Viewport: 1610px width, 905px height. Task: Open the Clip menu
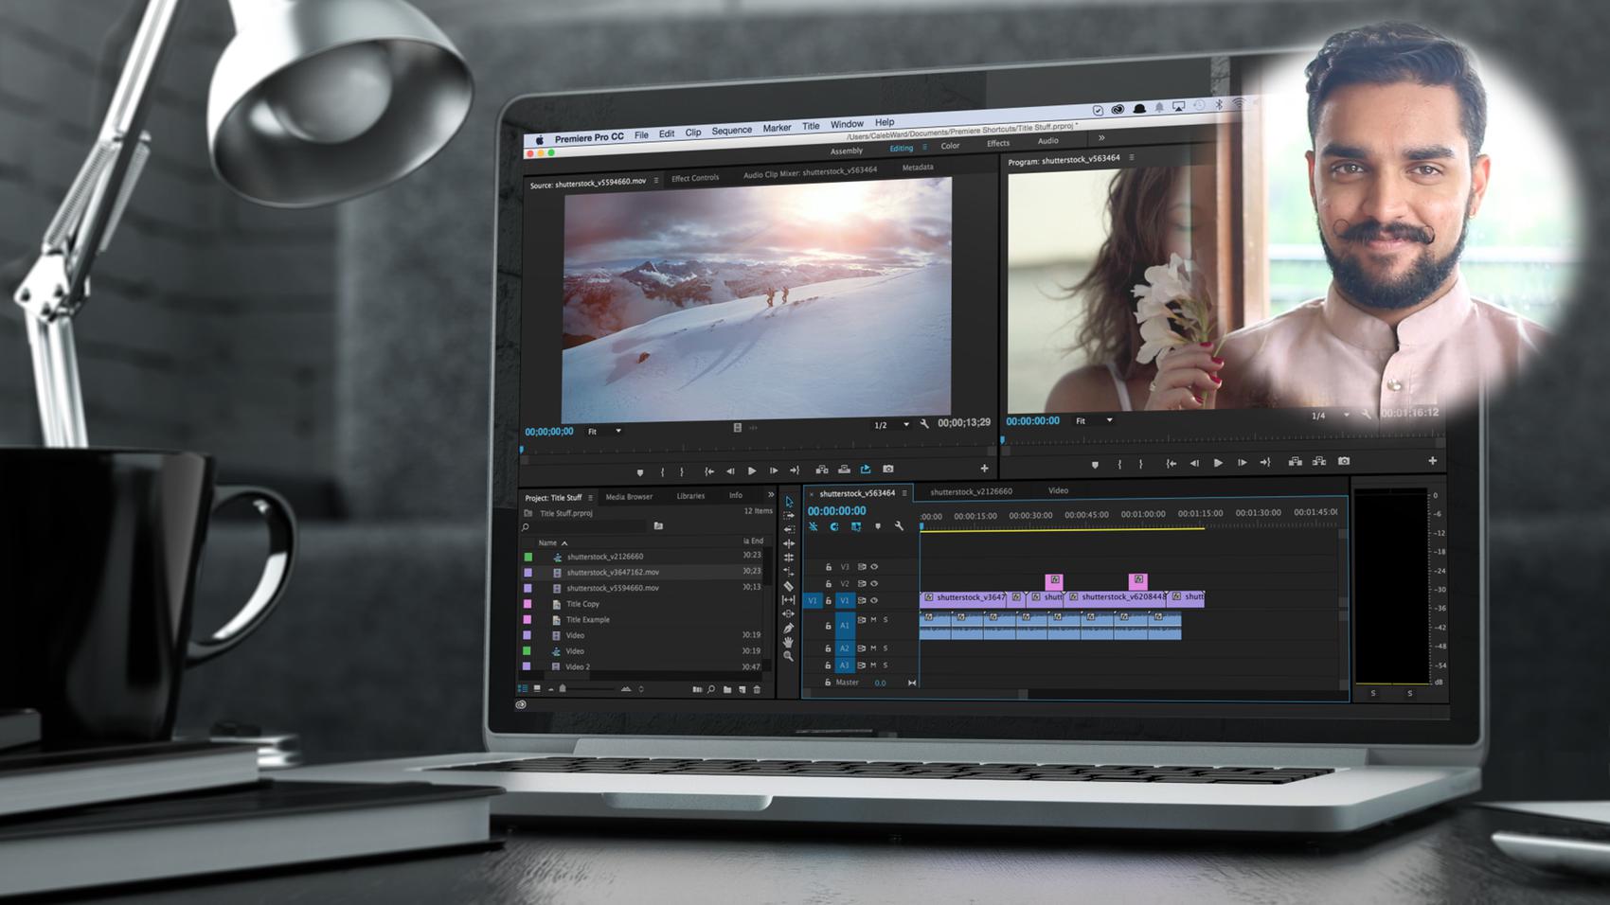(x=693, y=133)
